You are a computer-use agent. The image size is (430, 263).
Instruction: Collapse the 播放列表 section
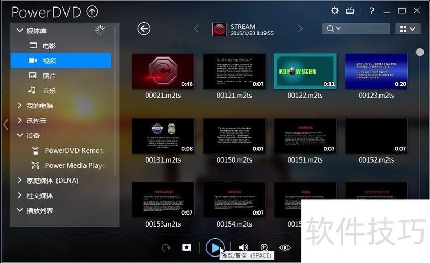click(20, 210)
